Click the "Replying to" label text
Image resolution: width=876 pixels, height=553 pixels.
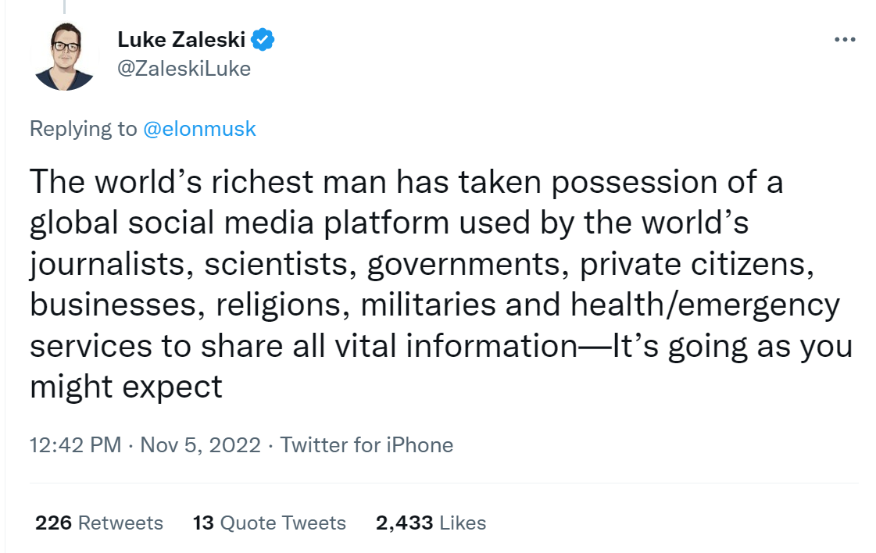(x=83, y=129)
